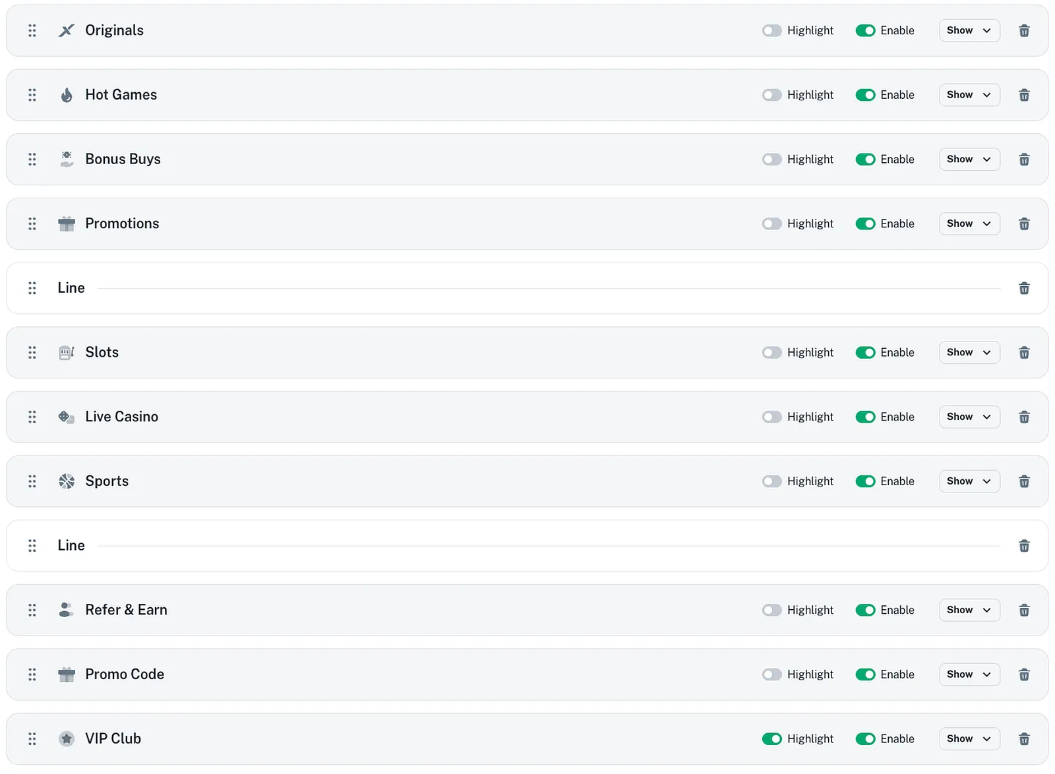The height and width of the screenshot is (774, 1055).
Task: Select the Promotions menu entry
Action: click(122, 223)
